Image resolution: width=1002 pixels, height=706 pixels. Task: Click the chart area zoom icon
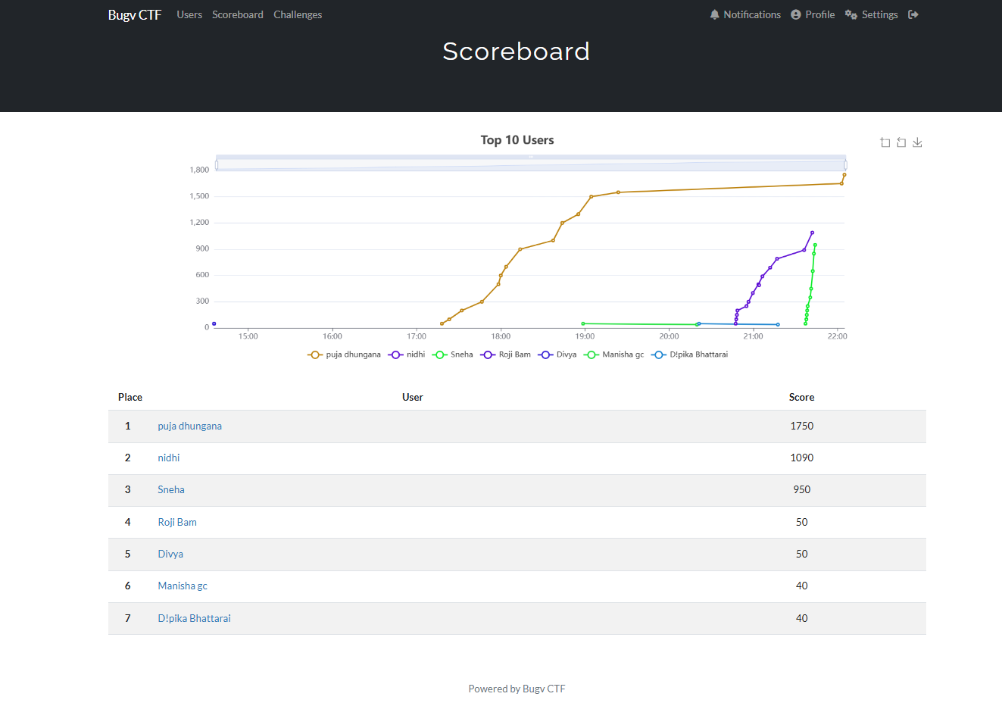tap(885, 142)
